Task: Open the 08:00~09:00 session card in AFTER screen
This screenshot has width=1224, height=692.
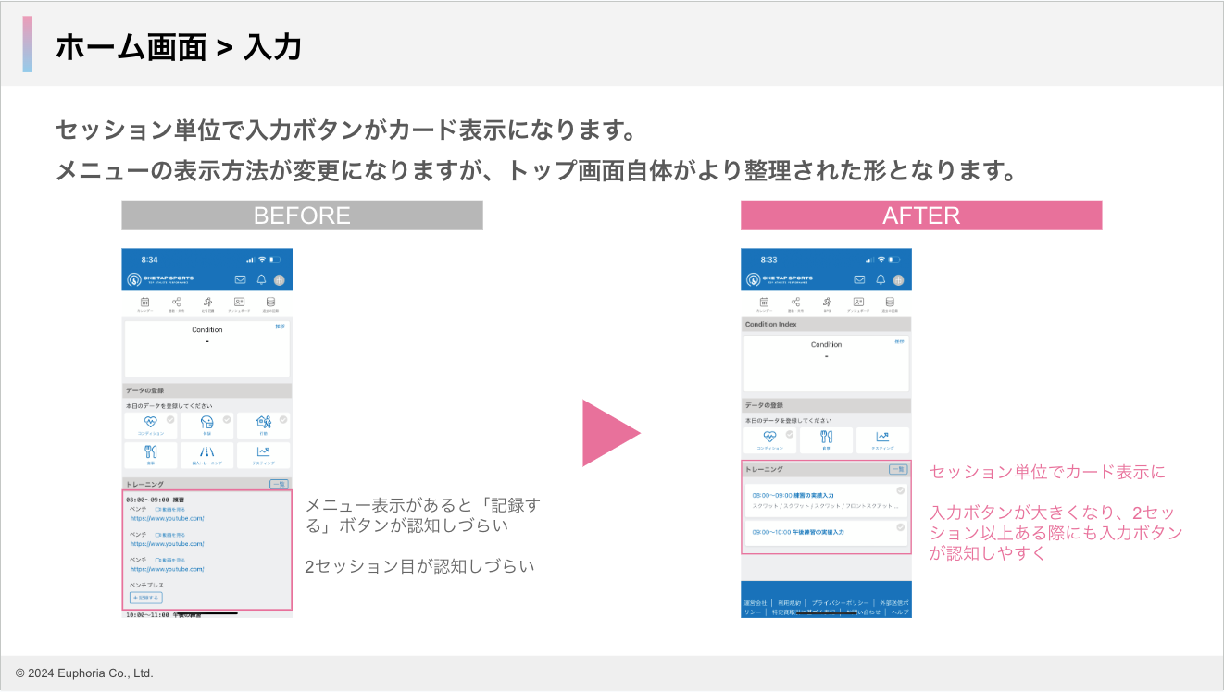Action: (826, 500)
